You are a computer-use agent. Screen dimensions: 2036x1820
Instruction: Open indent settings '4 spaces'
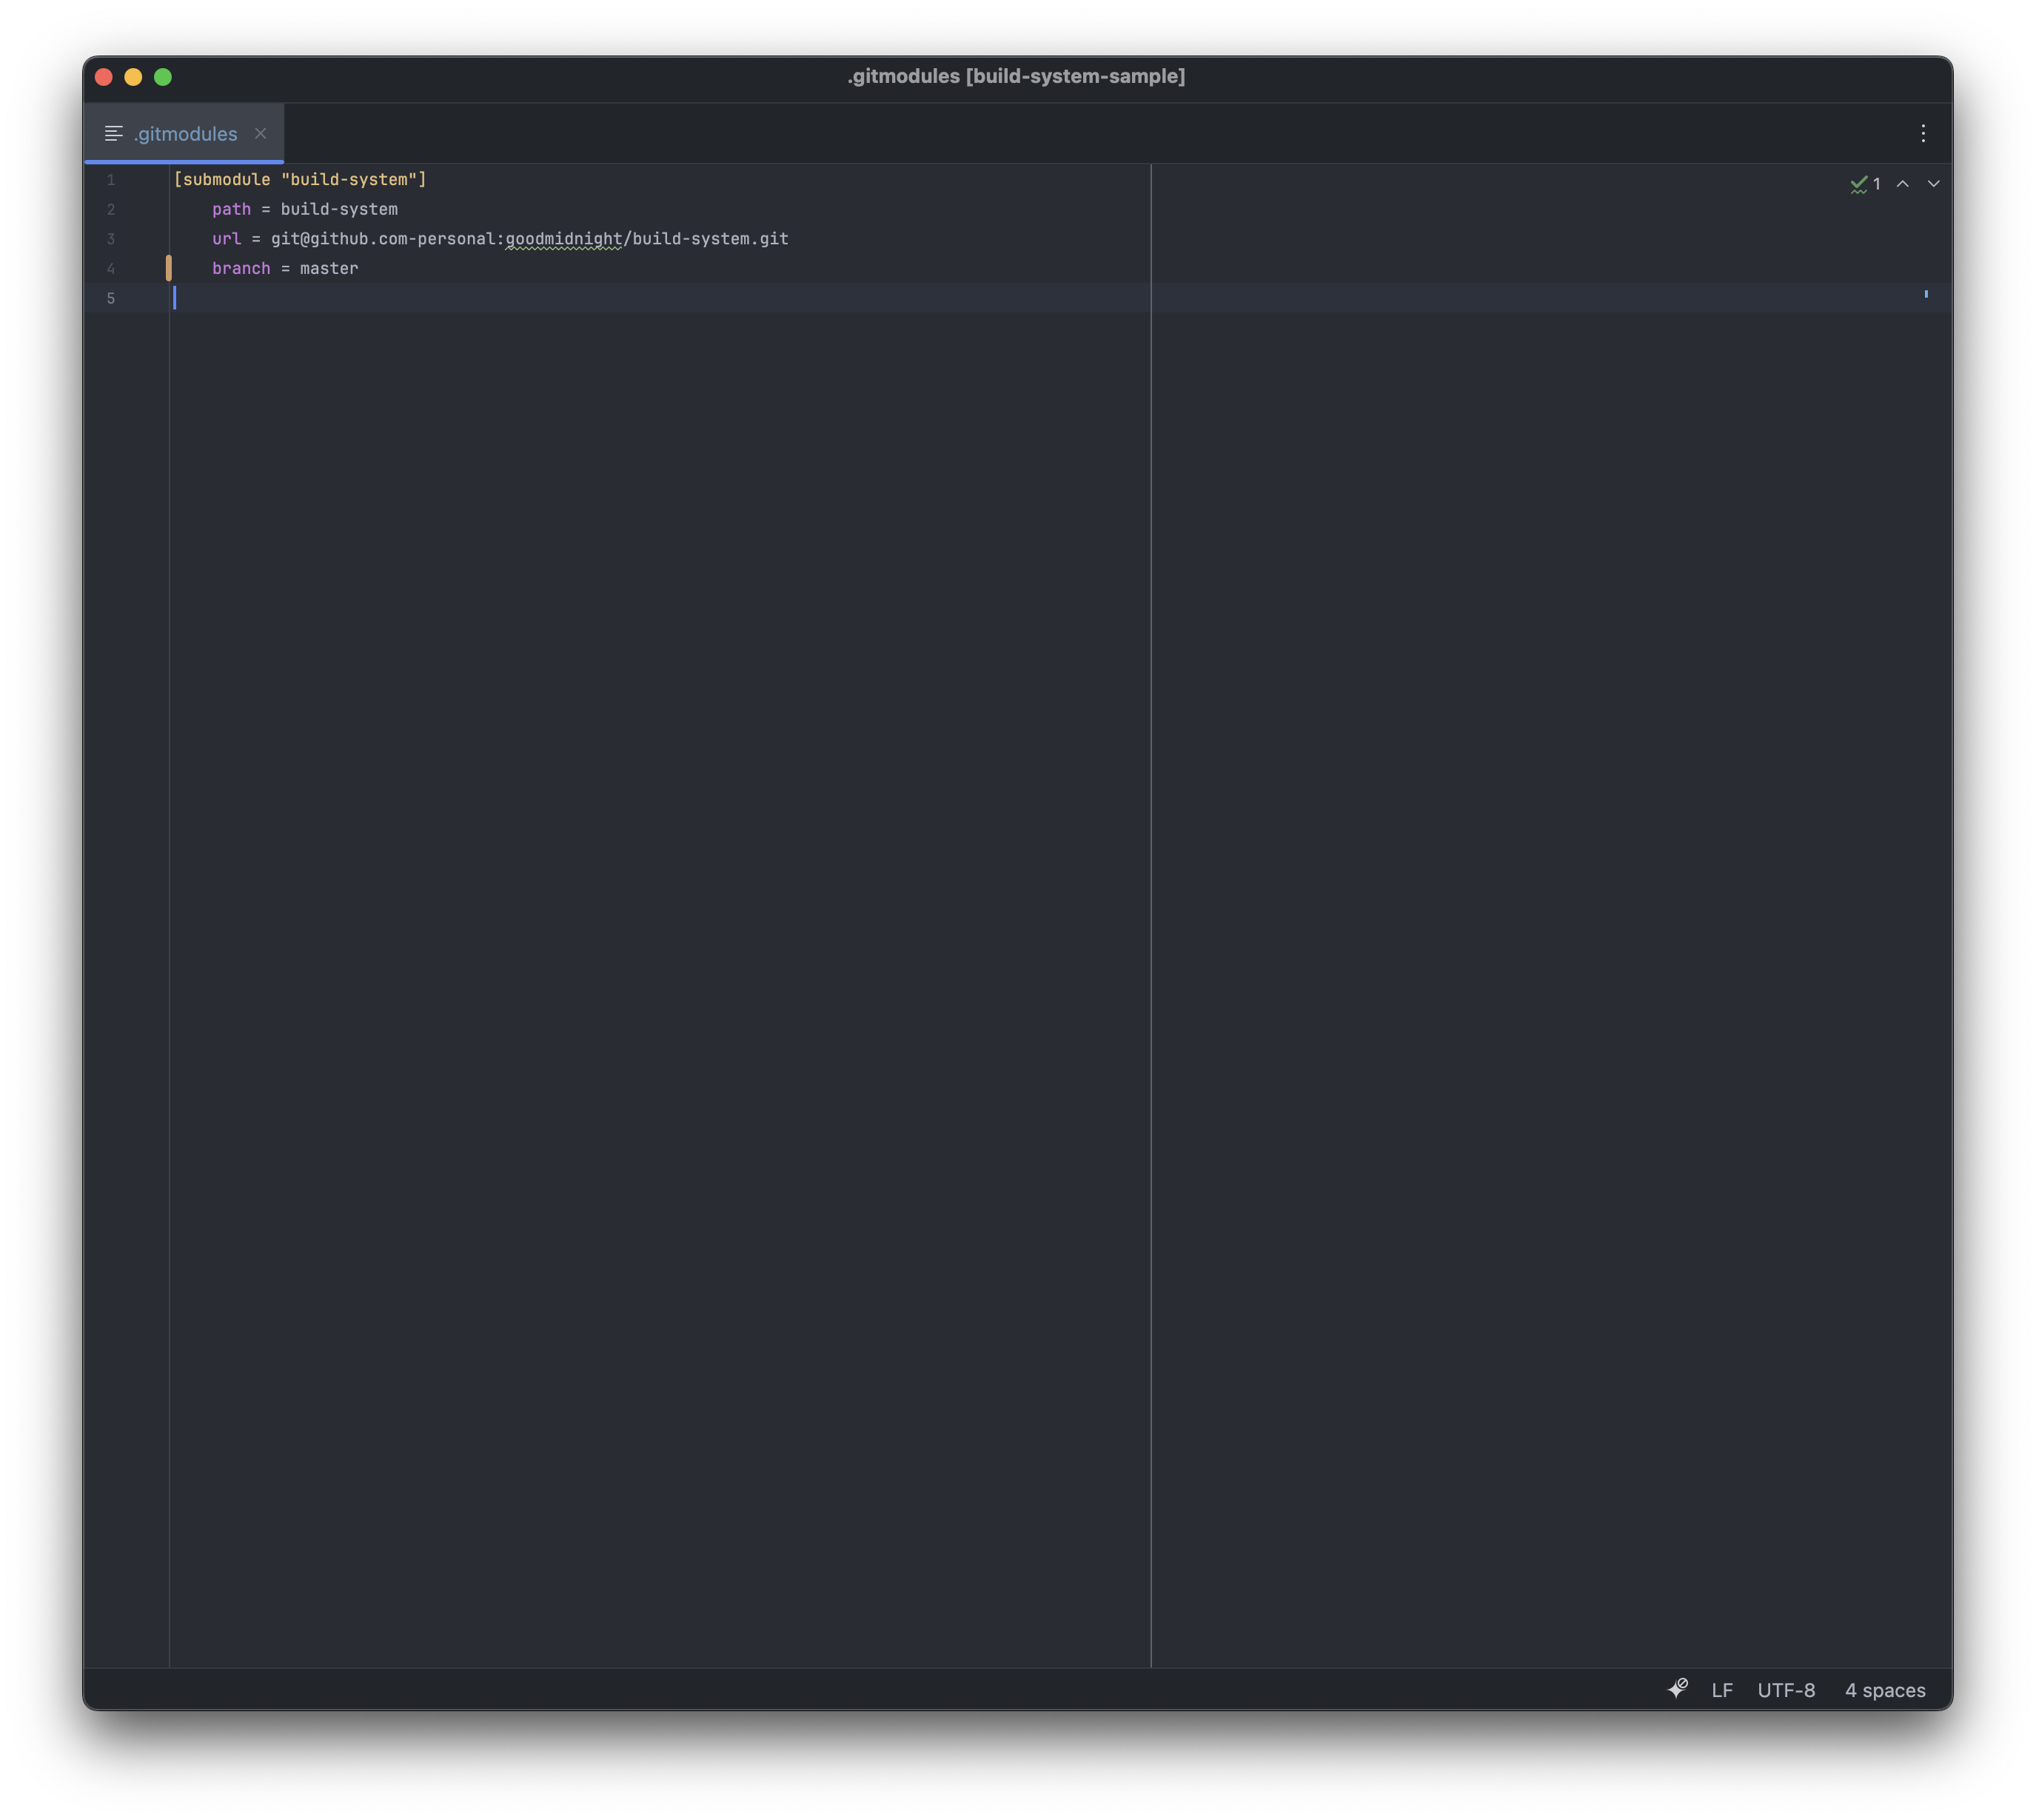[1884, 1690]
